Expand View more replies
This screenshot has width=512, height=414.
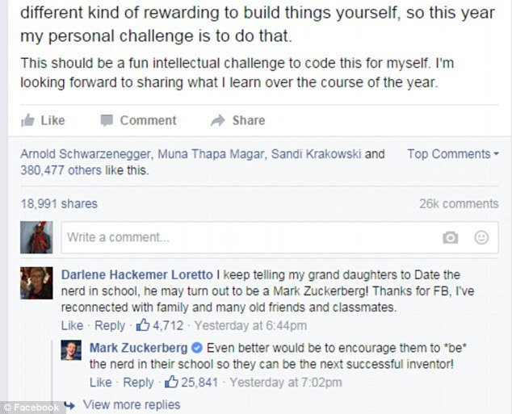pos(131,404)
